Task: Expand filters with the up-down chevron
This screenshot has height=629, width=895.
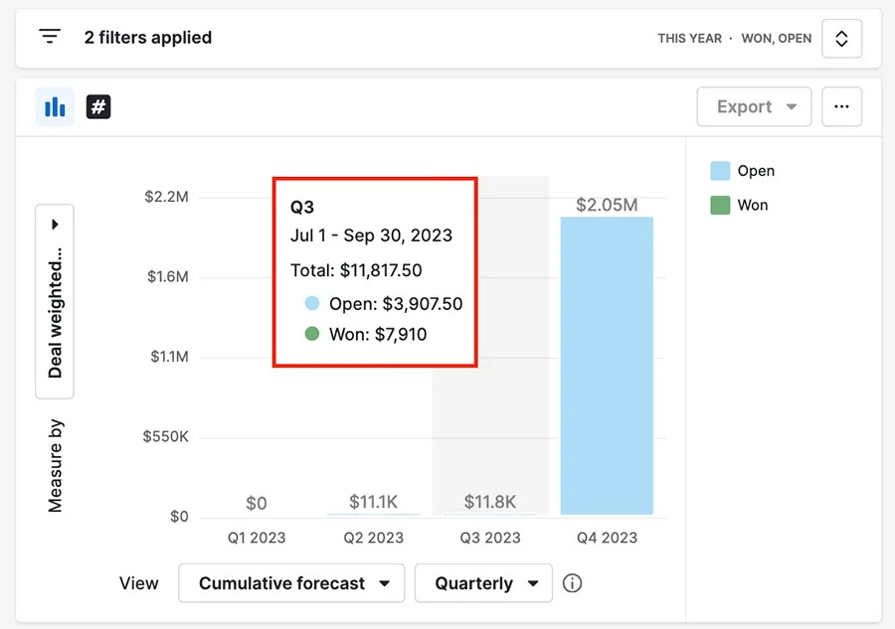Action: 841,39
